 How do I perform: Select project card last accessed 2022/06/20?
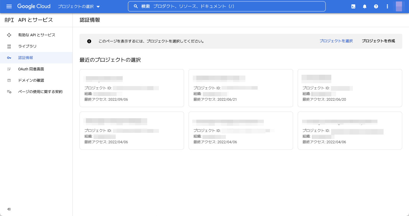tap(350, 88)
